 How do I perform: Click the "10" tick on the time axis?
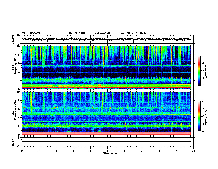coord(194,151)
